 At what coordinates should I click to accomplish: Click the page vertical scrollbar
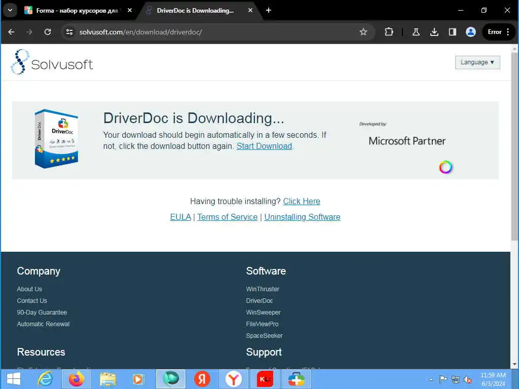point(514,147)
